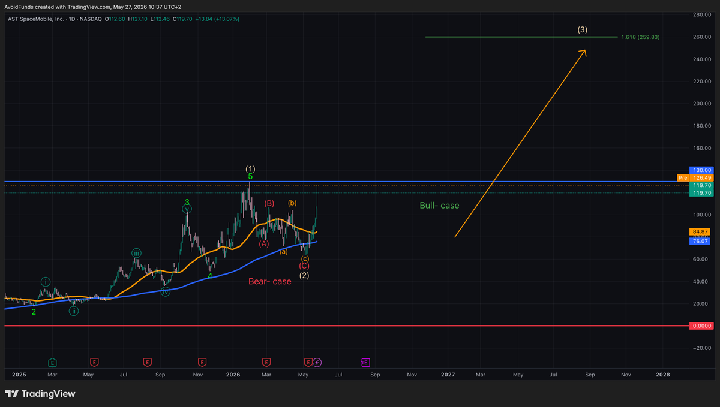Click the +13.84 (+13.07%) change value

[x=217, y=19]
